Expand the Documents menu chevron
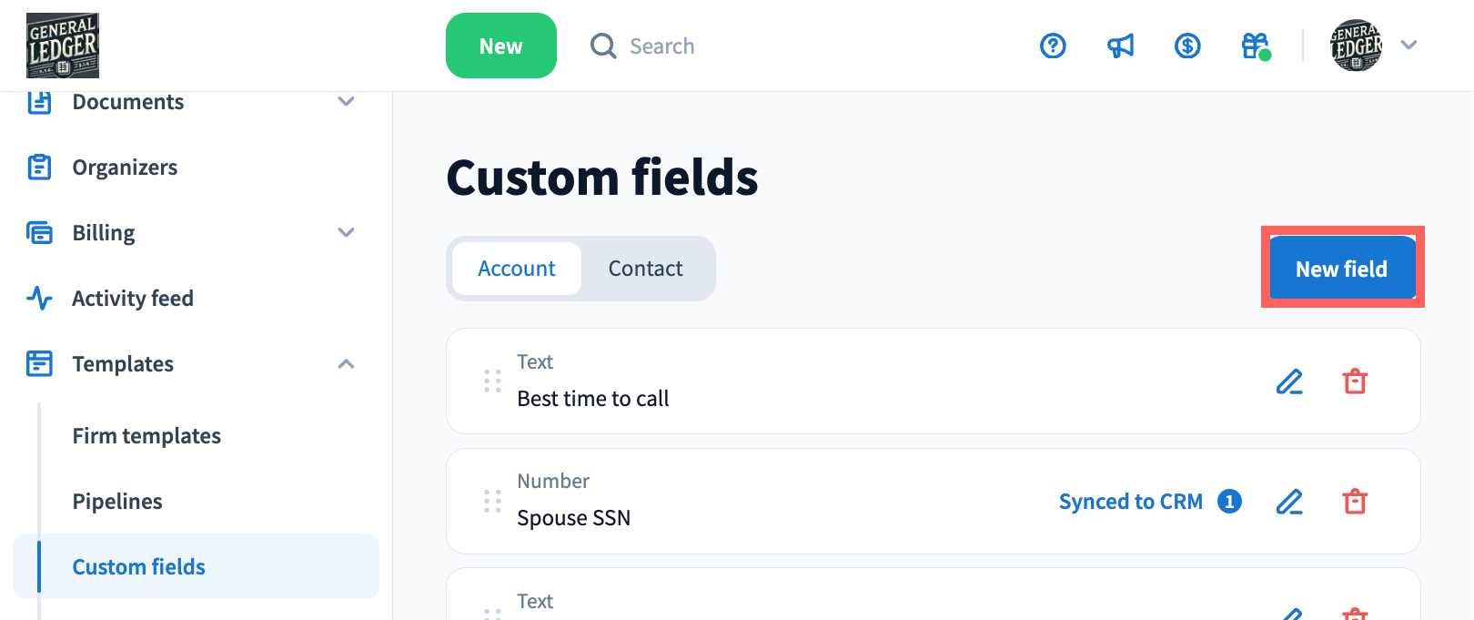The width and height of the screenshot is (1474, 620). (x=346, y=102)
